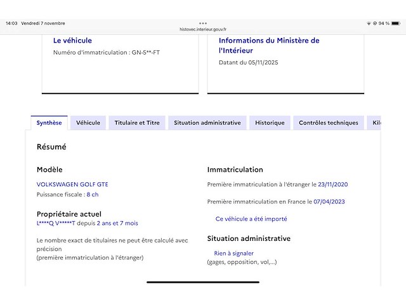Click the French registration date 07/04/2023
The height and width of the screenshot is (305, 406).
[330, 201]
